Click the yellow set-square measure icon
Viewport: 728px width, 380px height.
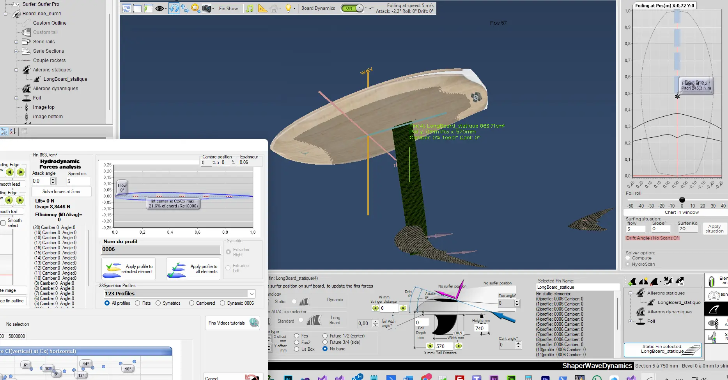pos(263,8)
